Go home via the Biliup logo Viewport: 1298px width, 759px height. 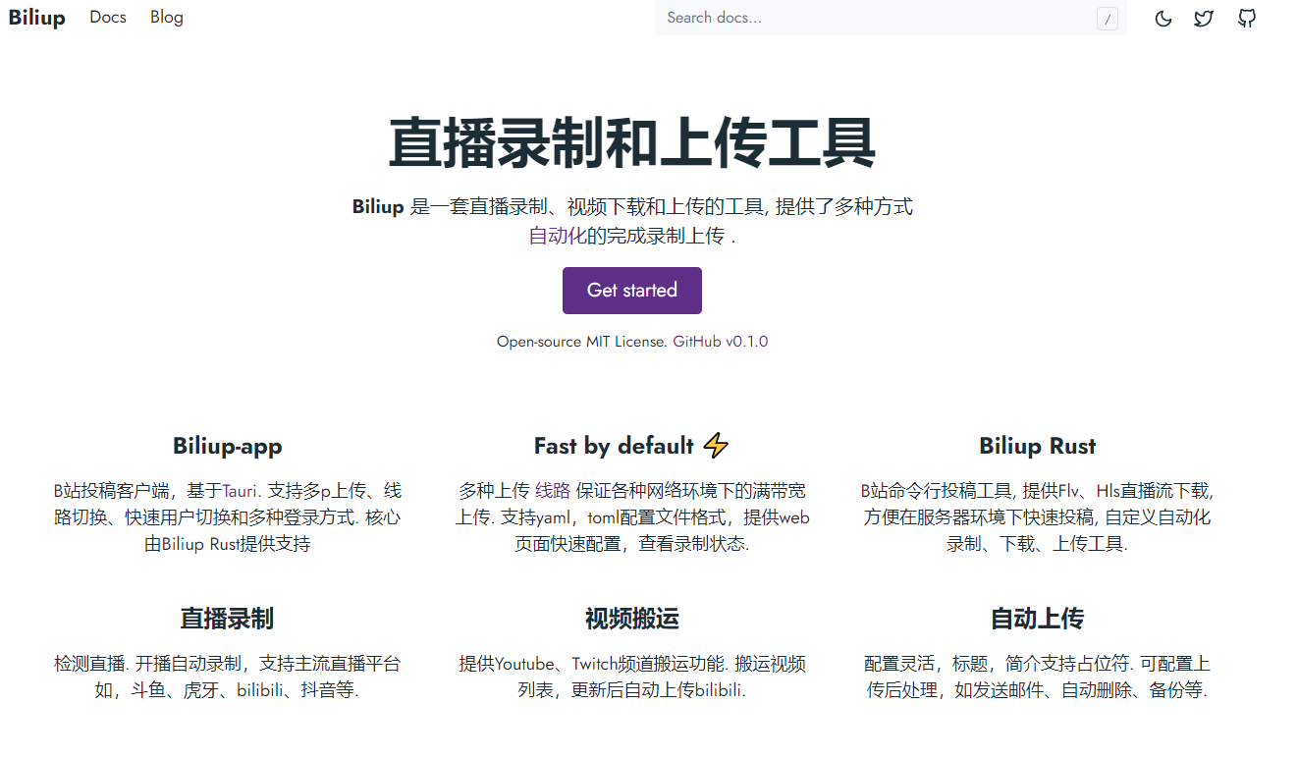click(37, 18)
